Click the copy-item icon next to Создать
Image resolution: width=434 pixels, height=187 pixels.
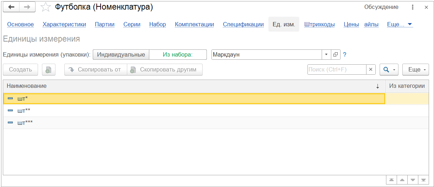coord(48,70)
